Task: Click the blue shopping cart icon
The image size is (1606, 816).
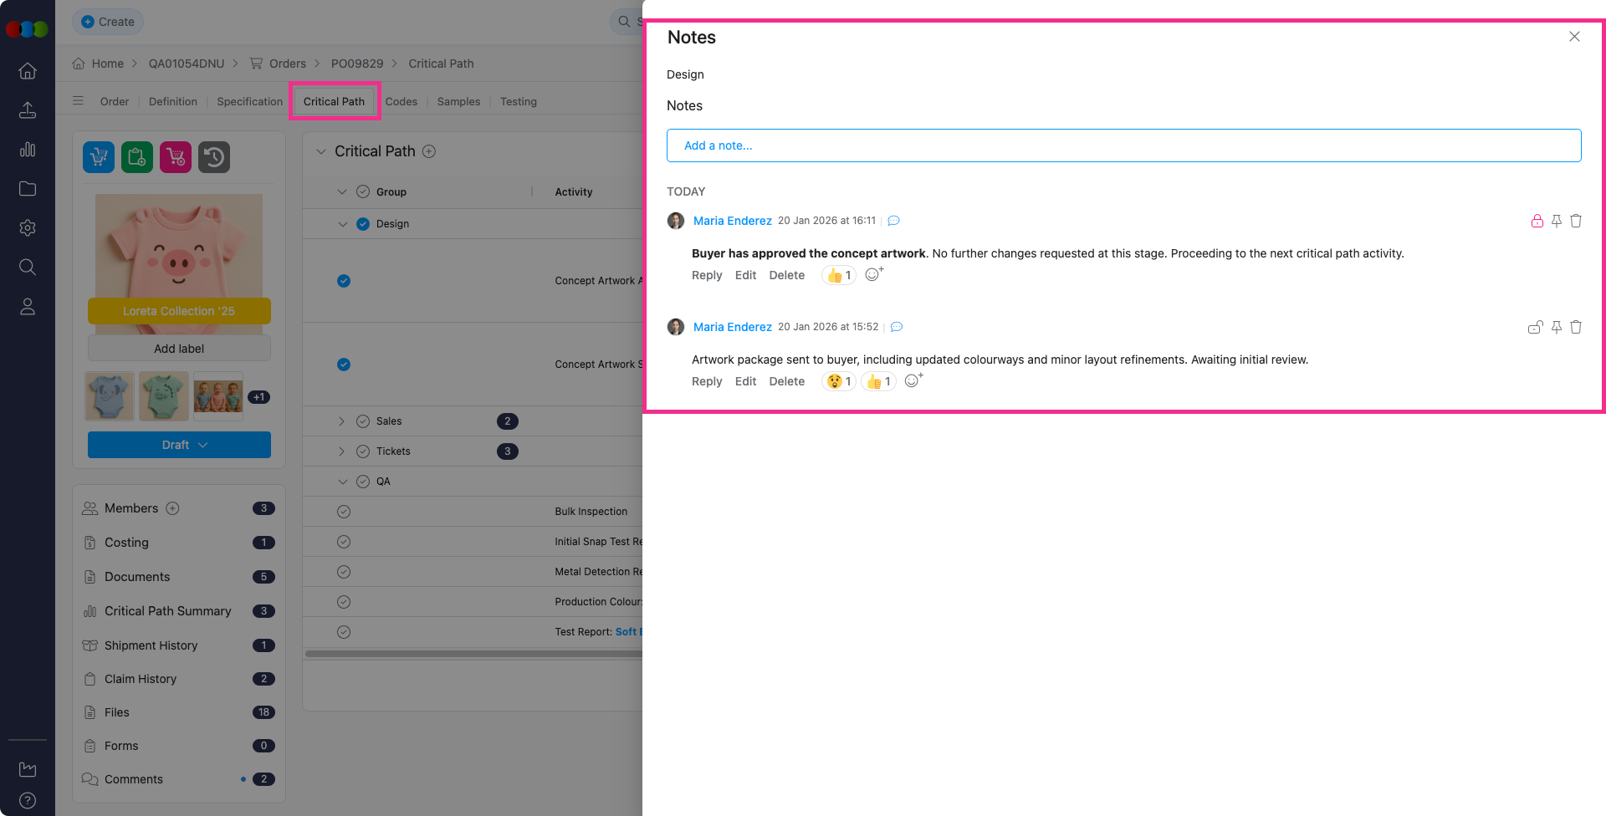Action: click(99, 157)
